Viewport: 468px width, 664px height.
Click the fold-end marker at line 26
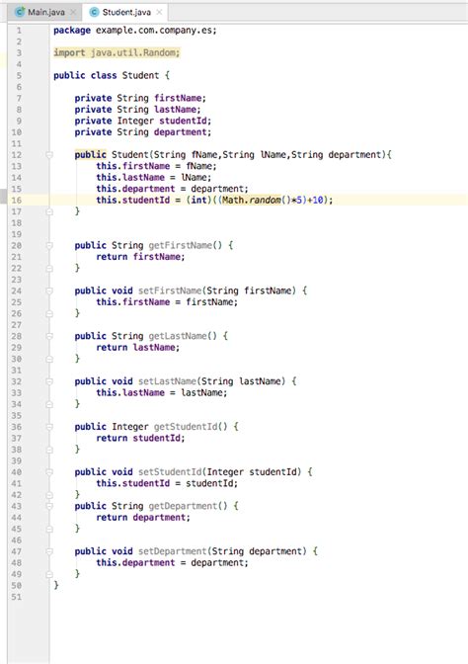[49, 313]
